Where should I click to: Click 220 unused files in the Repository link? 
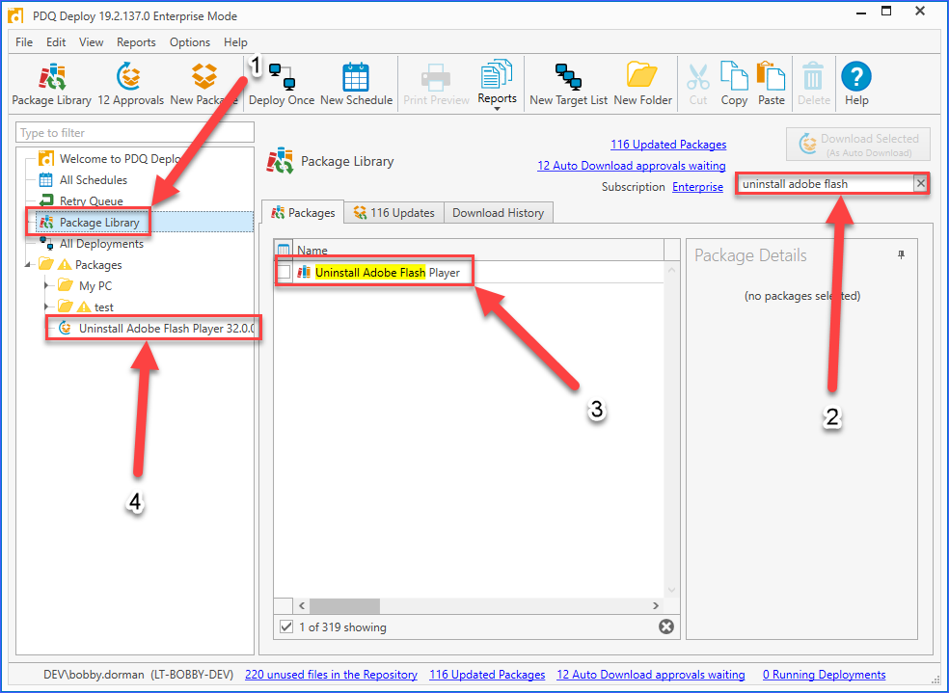point(331,675)
